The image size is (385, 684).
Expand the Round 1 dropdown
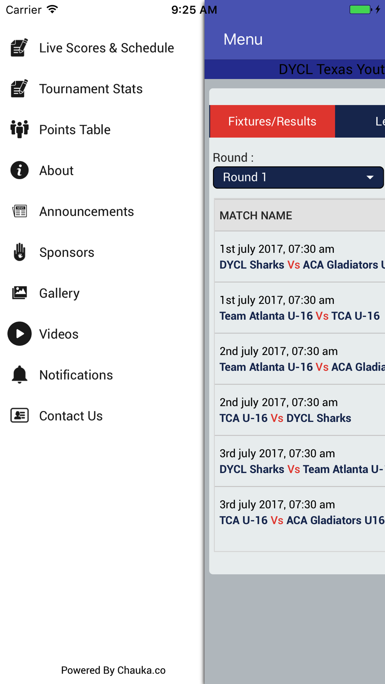pos(298,177)
